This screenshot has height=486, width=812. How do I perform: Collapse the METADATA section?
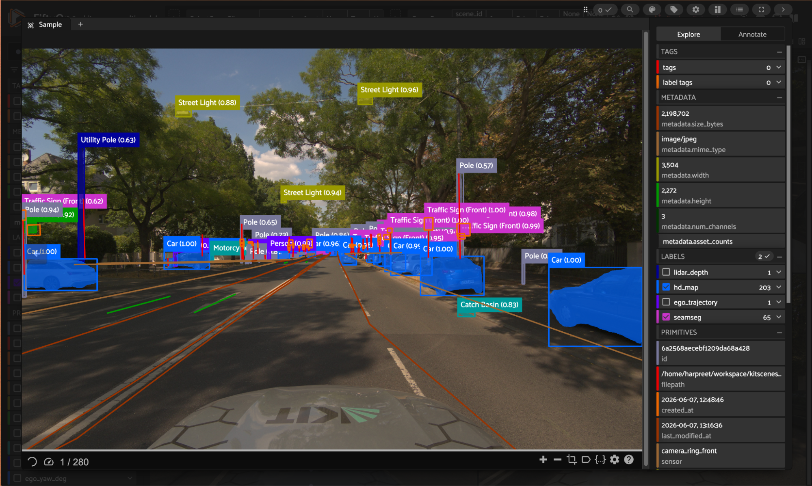pyautogui.click(x=780, y=98)
